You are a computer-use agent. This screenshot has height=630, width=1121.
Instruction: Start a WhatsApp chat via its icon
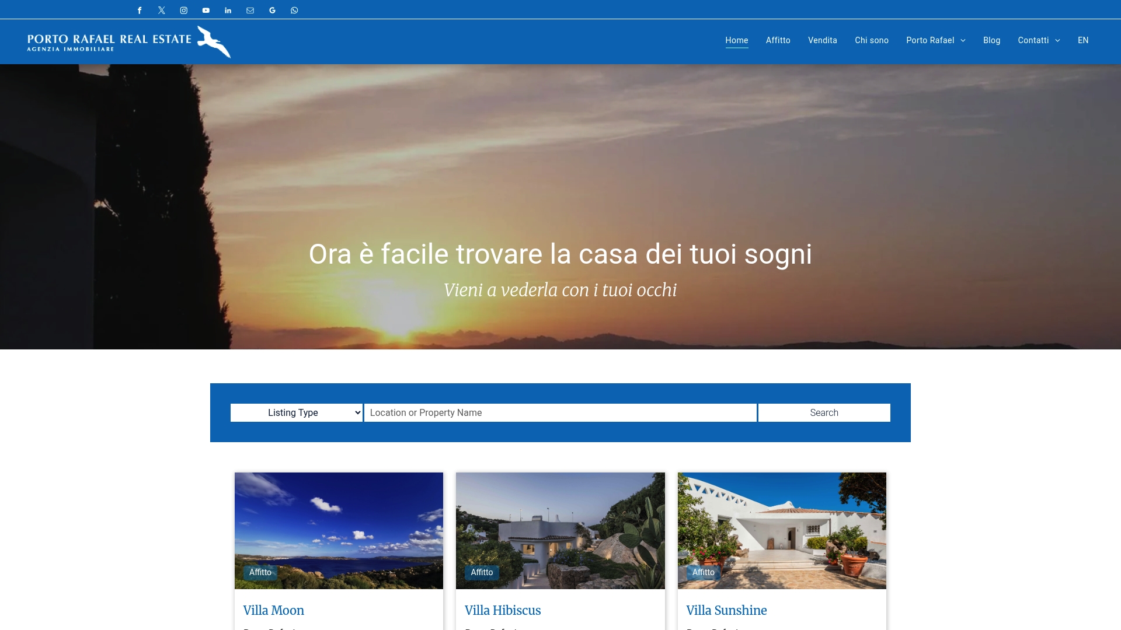[294, 10]
